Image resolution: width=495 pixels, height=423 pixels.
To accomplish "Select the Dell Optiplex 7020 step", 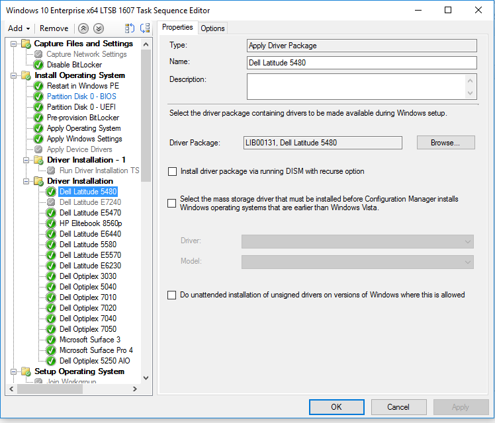I will (x=88, y=308).
